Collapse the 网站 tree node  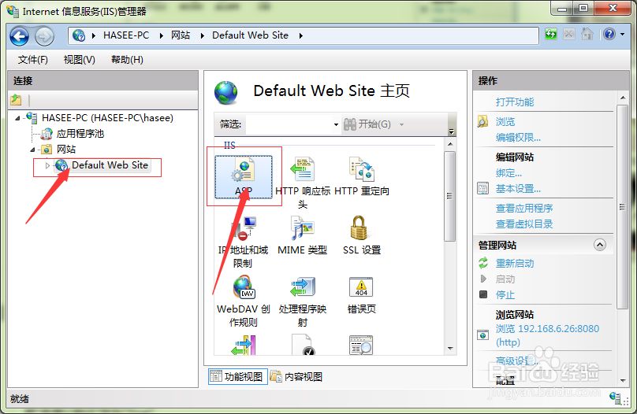coord(33,150)
